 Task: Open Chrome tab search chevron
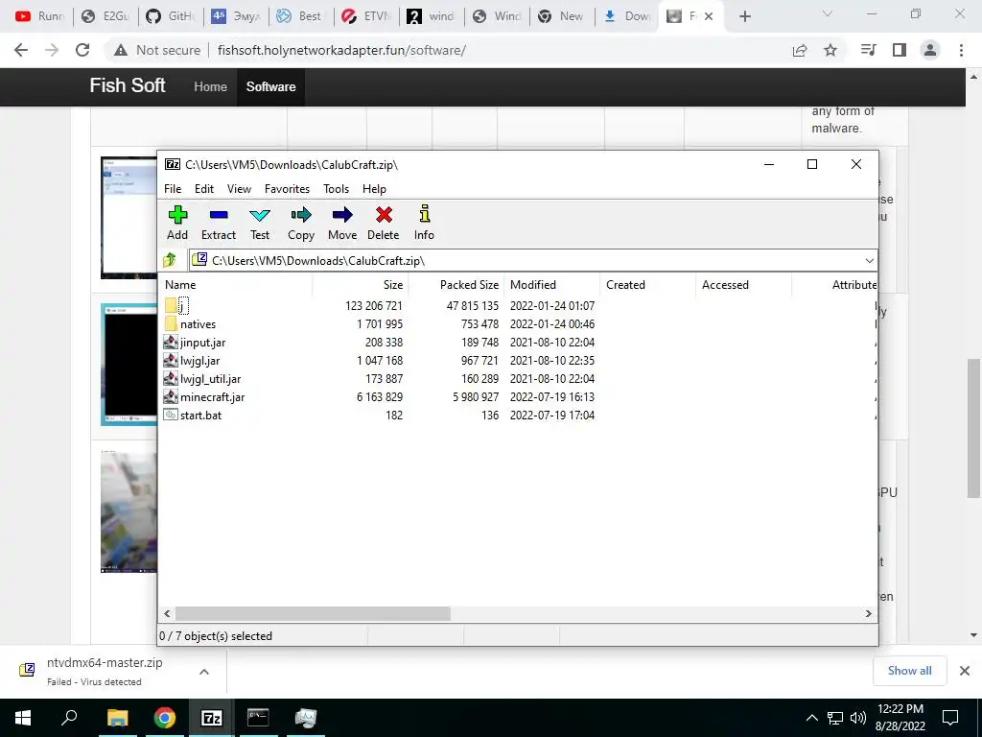pyautogui.click(x=828, y=13)
